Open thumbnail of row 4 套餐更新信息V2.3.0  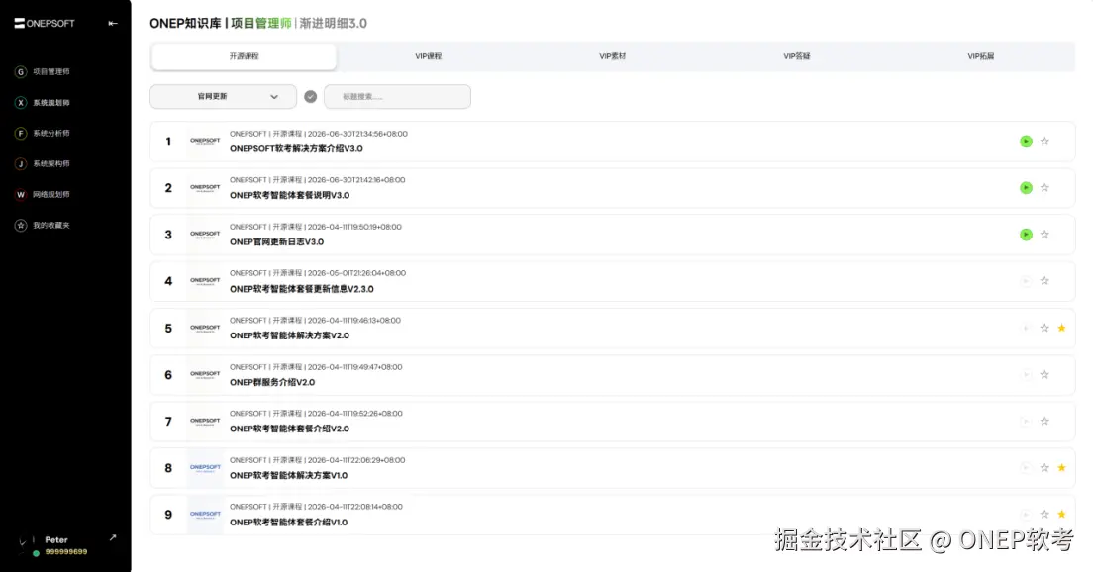click(x=205, y=281)
